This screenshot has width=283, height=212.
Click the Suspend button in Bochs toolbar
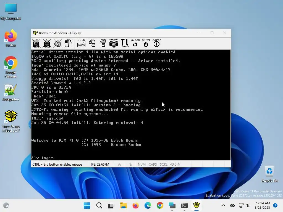(x=146, y=43)
